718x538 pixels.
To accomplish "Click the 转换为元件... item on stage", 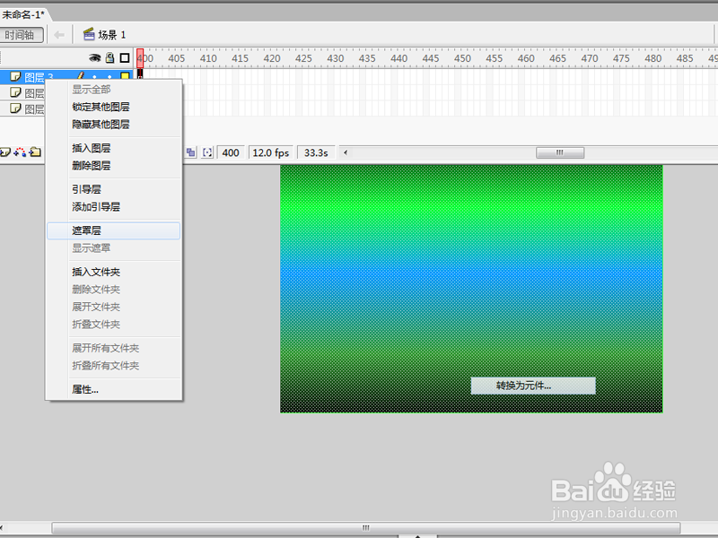I will pos(533,386).
